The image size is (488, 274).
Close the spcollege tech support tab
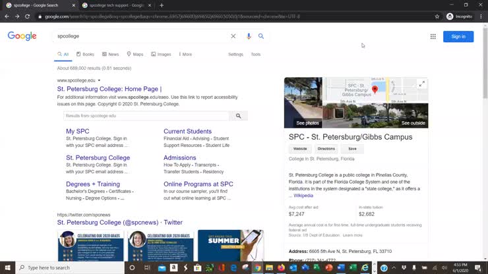pyautogui.click(x=150, y=5)
